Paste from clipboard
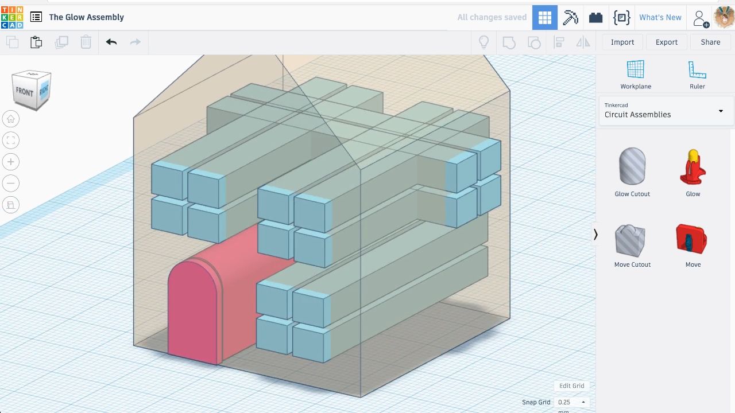This screenshot has width=735, height=413. [36, 42]
